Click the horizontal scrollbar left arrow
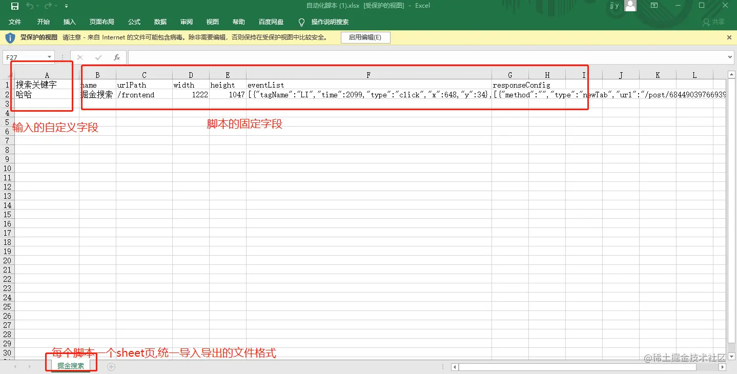The width and height of the screenshot is (737, 374). point(455,367)
